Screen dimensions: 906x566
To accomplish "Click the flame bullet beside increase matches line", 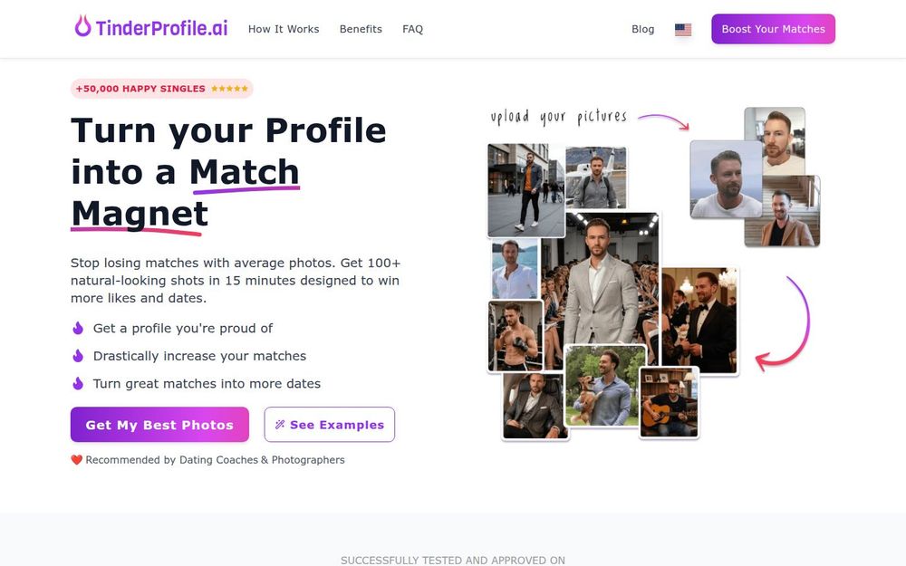I will [x=78, y=355].
